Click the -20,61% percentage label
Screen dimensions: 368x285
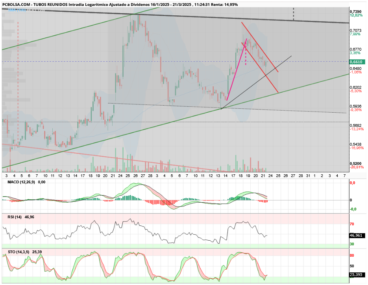click(x=357, y=167)
